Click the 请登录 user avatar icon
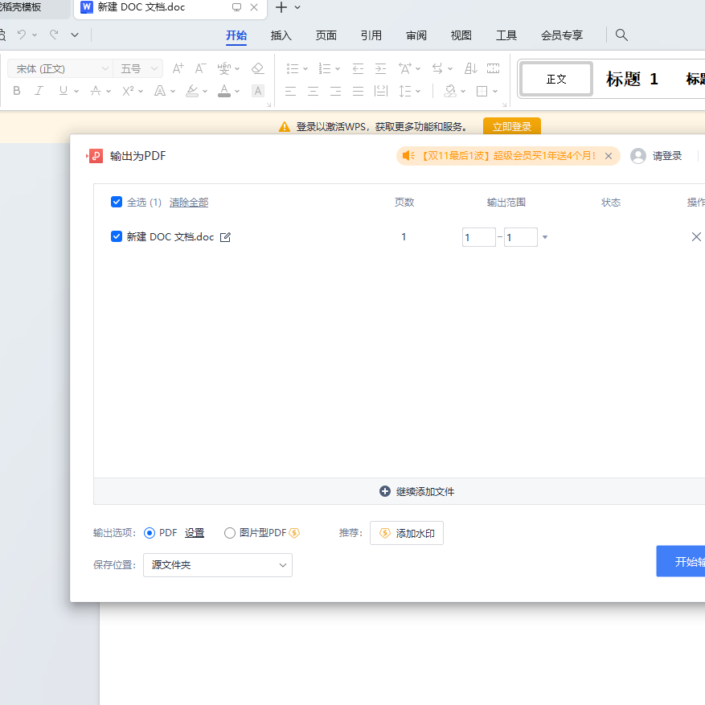The width and height of the screenshot is (705, 705). (x=638, y=156)
